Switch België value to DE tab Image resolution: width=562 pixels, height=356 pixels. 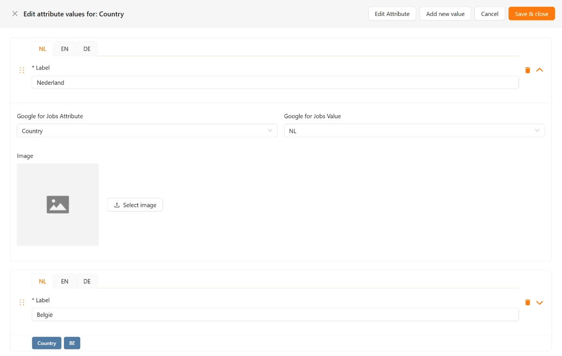(x=87, y=281)
